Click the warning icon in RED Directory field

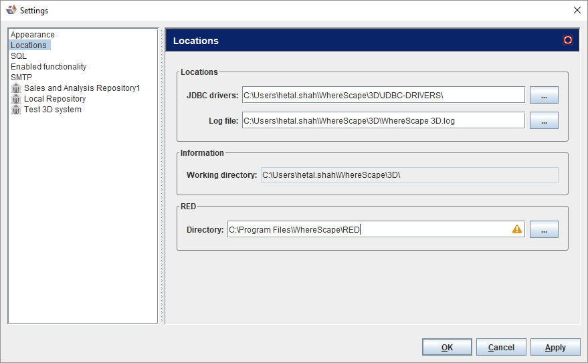517,229
